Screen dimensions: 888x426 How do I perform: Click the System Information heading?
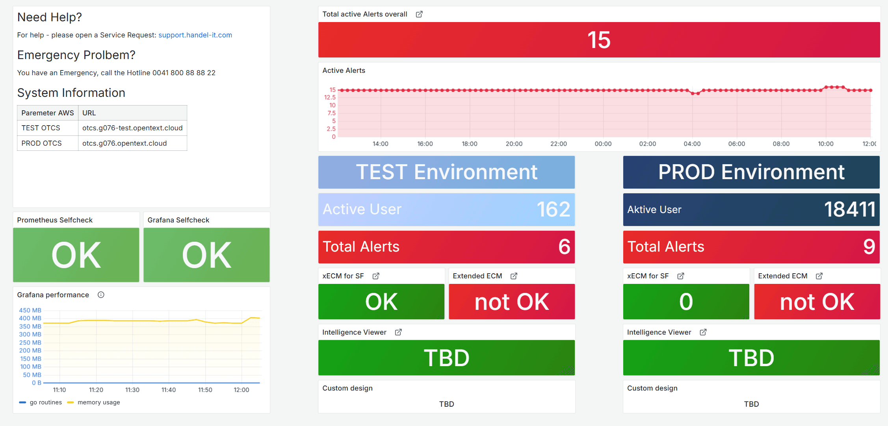click(71, 93)
